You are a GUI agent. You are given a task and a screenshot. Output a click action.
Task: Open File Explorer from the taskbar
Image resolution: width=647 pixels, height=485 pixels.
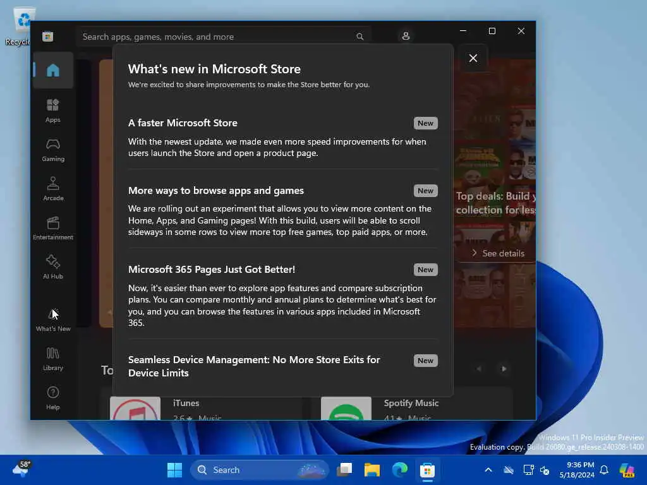click(372, 470)
